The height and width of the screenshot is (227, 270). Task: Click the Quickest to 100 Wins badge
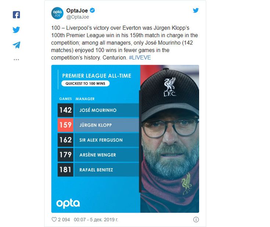pos(85,84)
